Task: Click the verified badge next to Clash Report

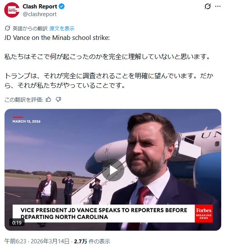Action: [61, 7]
